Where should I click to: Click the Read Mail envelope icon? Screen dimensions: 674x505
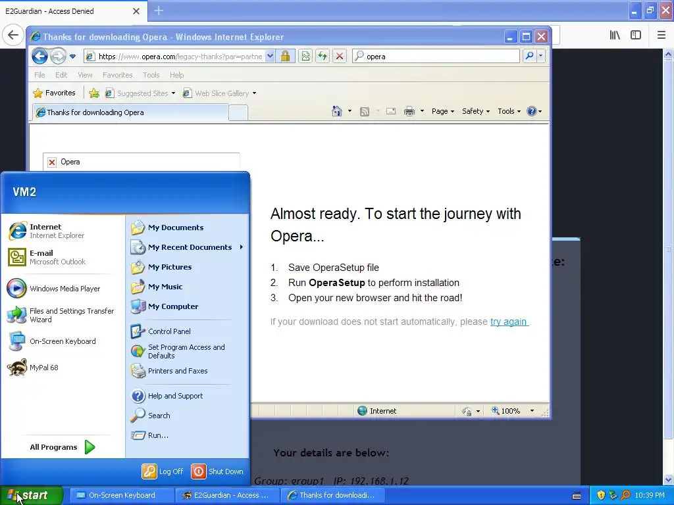[391, 111]
